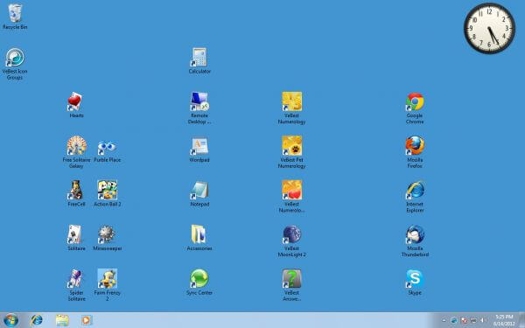Viewport: 525px width, 328px height.
Task: Click the network tray icon
Action: pyautogui.click(x=473, y=321)
